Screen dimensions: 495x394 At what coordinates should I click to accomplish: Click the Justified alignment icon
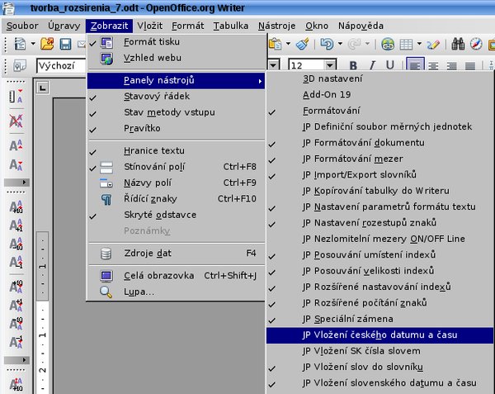pyautogui.click(x=470, y=66)
